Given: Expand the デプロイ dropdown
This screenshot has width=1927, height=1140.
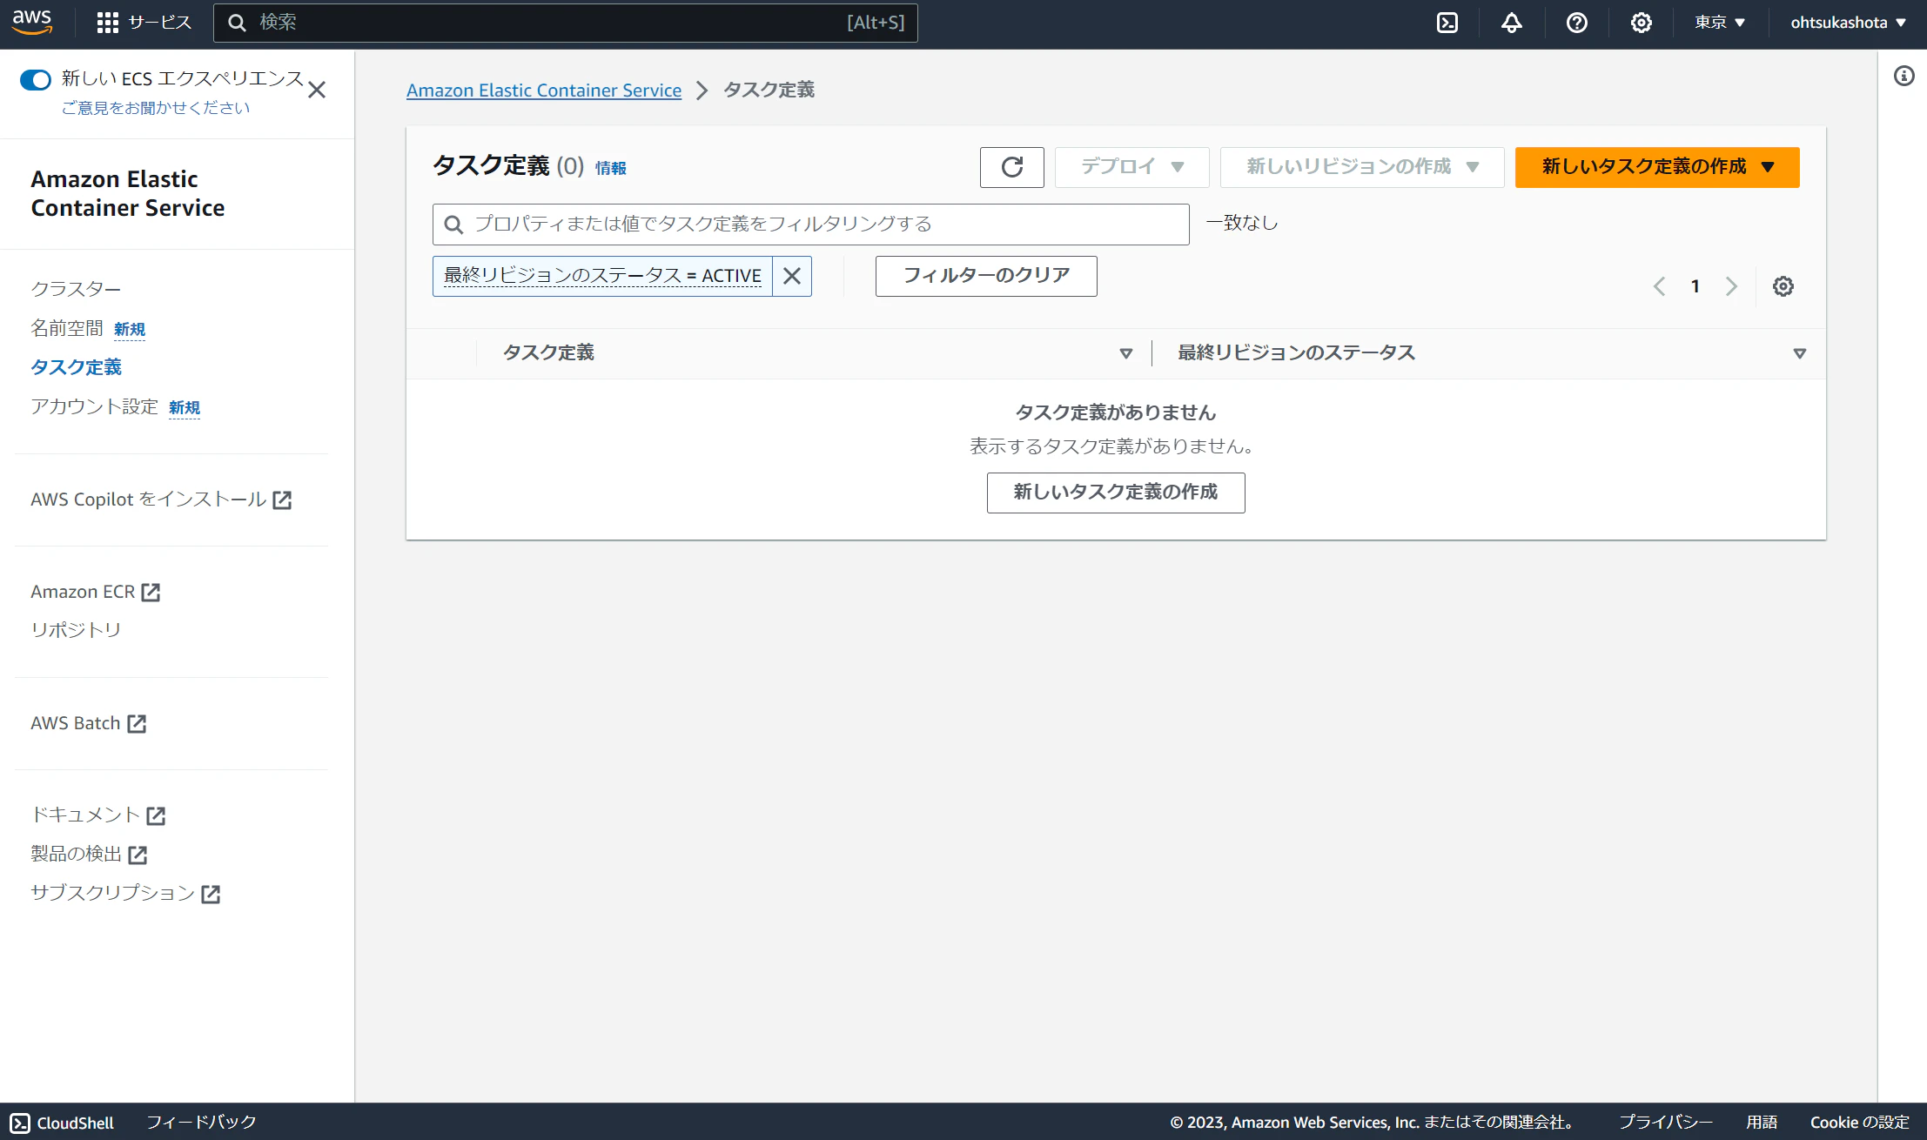Looking at the screenshot, I should pos(1131,167).
